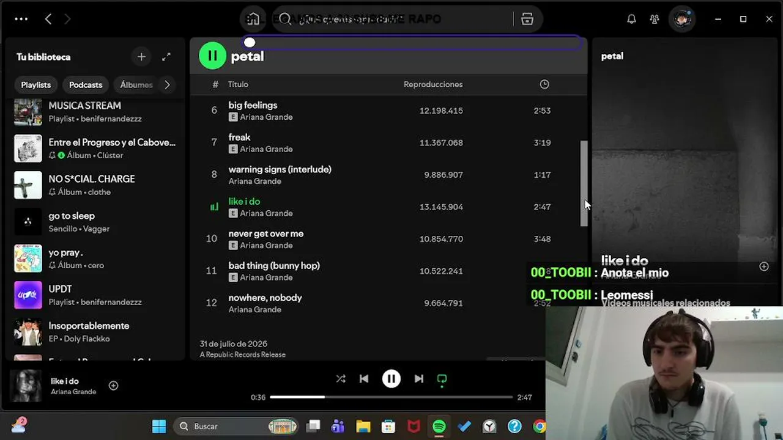Click the search magnifier icon
Screen dimensions: 783x440
(x=285, y=19)
